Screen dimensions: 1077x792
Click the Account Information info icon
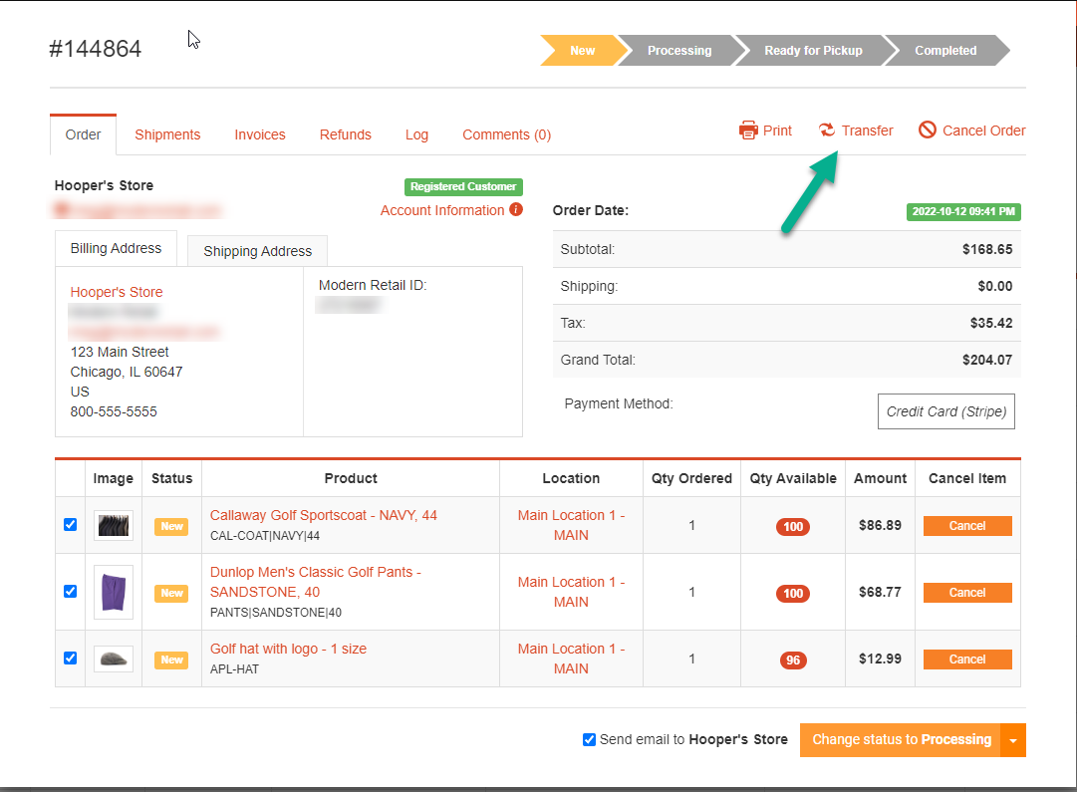click(516, 209)
